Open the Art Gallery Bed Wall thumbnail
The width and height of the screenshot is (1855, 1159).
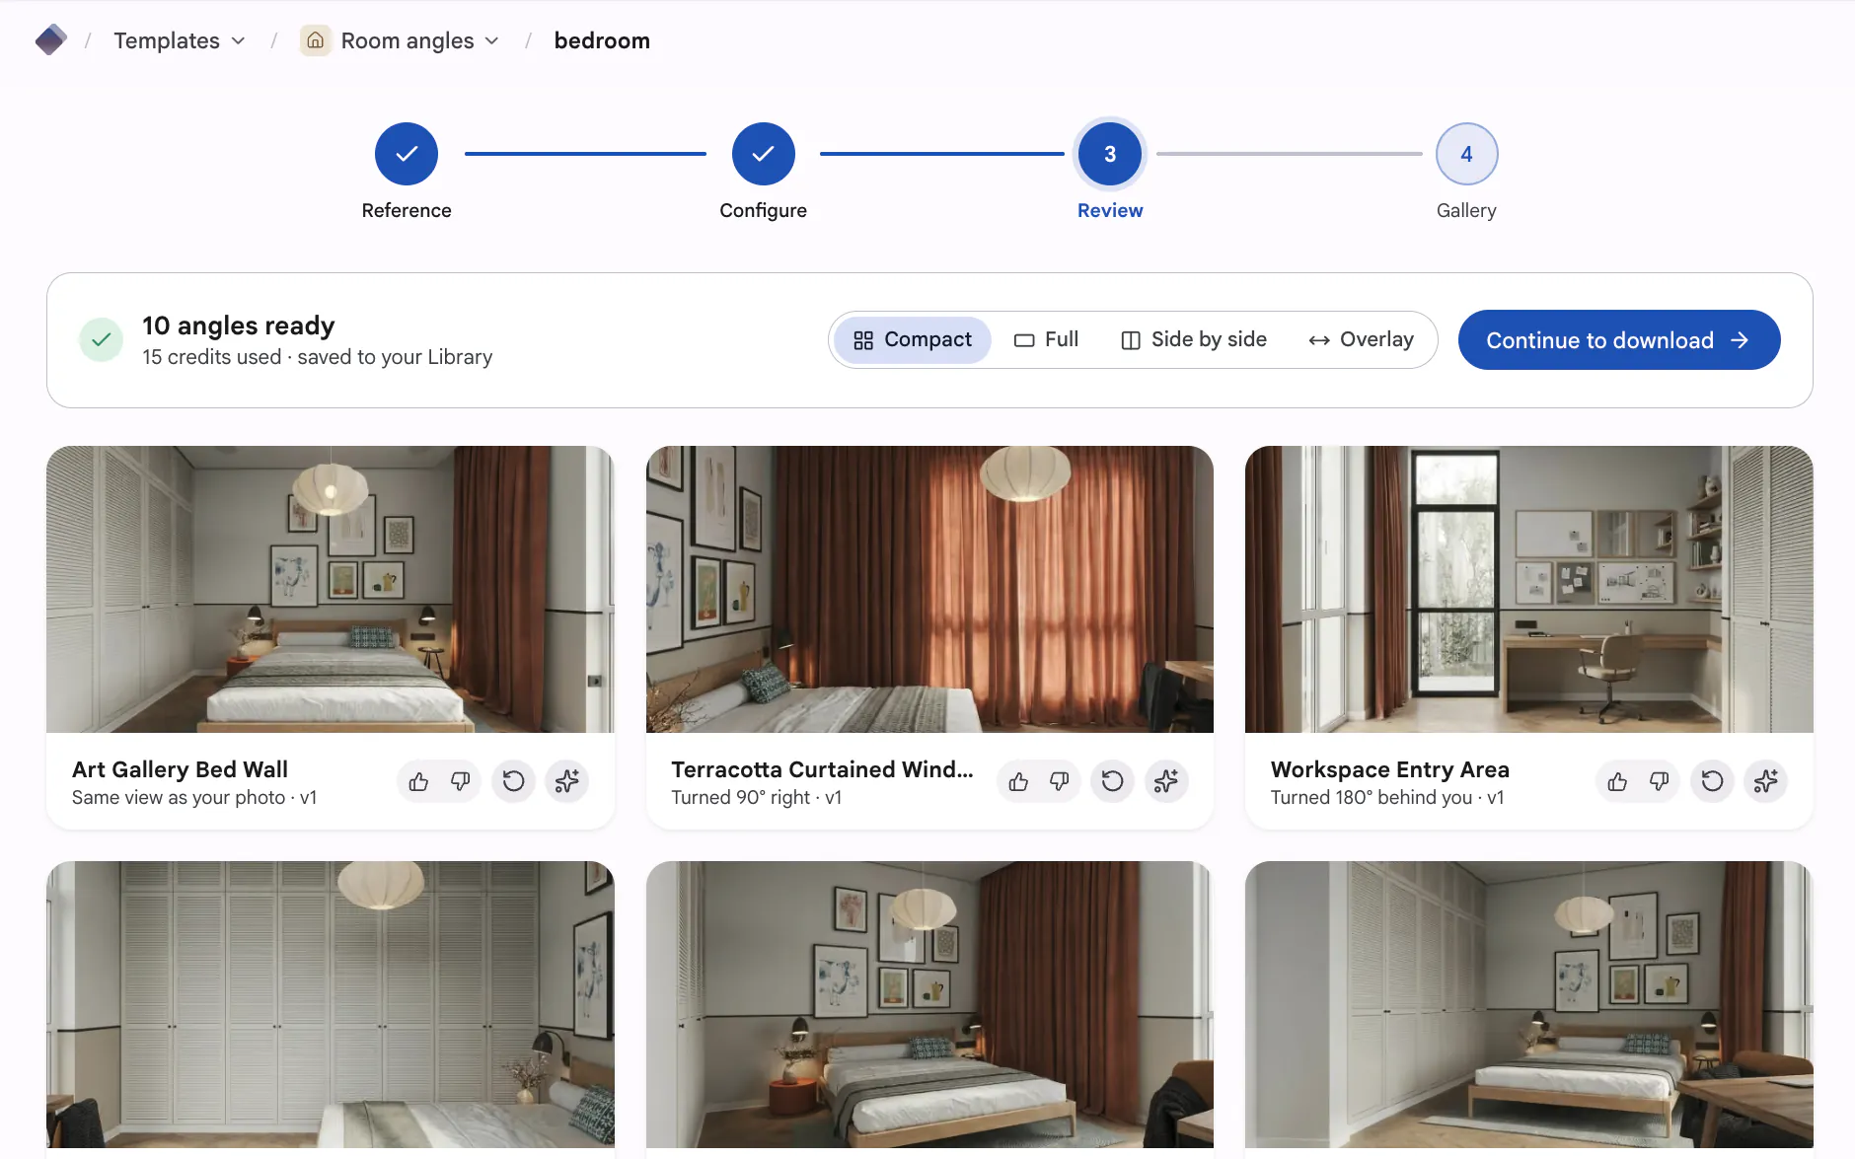click(331, 589)
